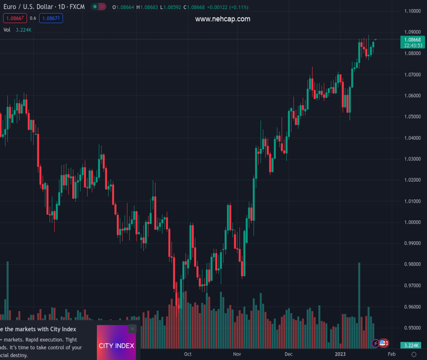427x360 pixels.
Task: Click the blue buy price 1.08673 button
Action: click(51, 19)
